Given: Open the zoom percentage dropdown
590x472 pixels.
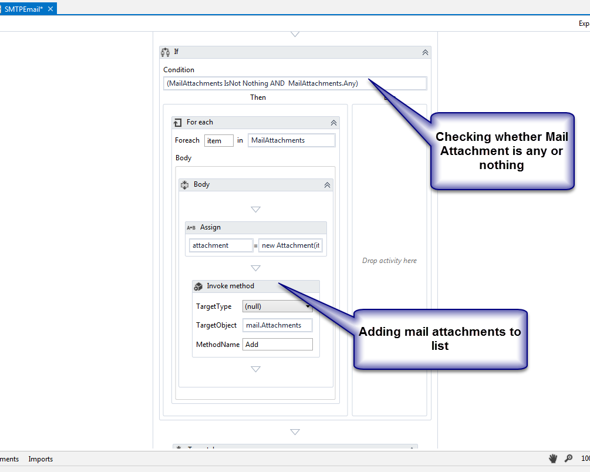Looking at the screenshot, I should click(585, 458).
